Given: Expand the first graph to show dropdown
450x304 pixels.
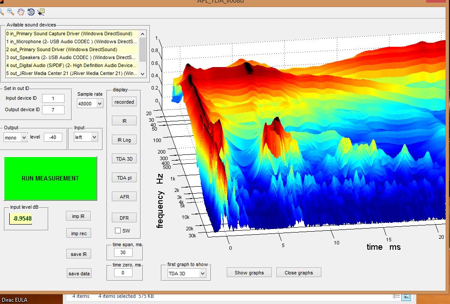Looking at the screenshot, I should 187,274.
